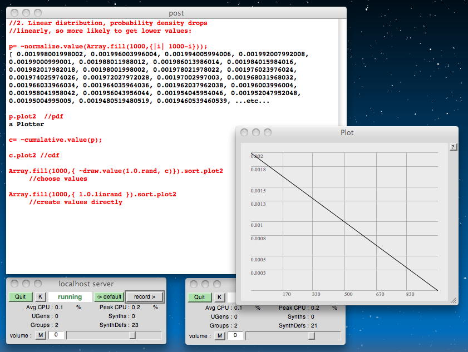Image resolution: width=468 pixels, height=352 pixels.
Task: Quit the second server window
Action: coord(200,297)
